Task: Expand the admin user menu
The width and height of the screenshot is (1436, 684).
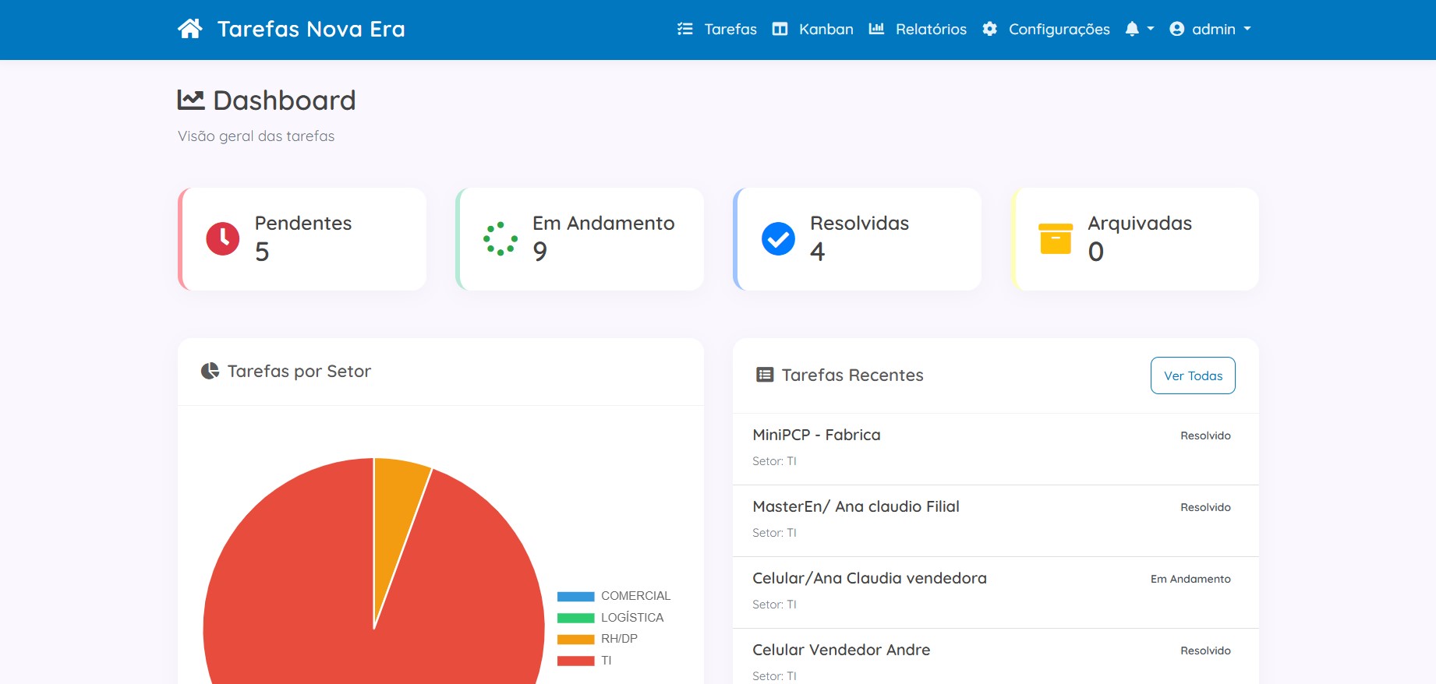Action: [1211, 29]
